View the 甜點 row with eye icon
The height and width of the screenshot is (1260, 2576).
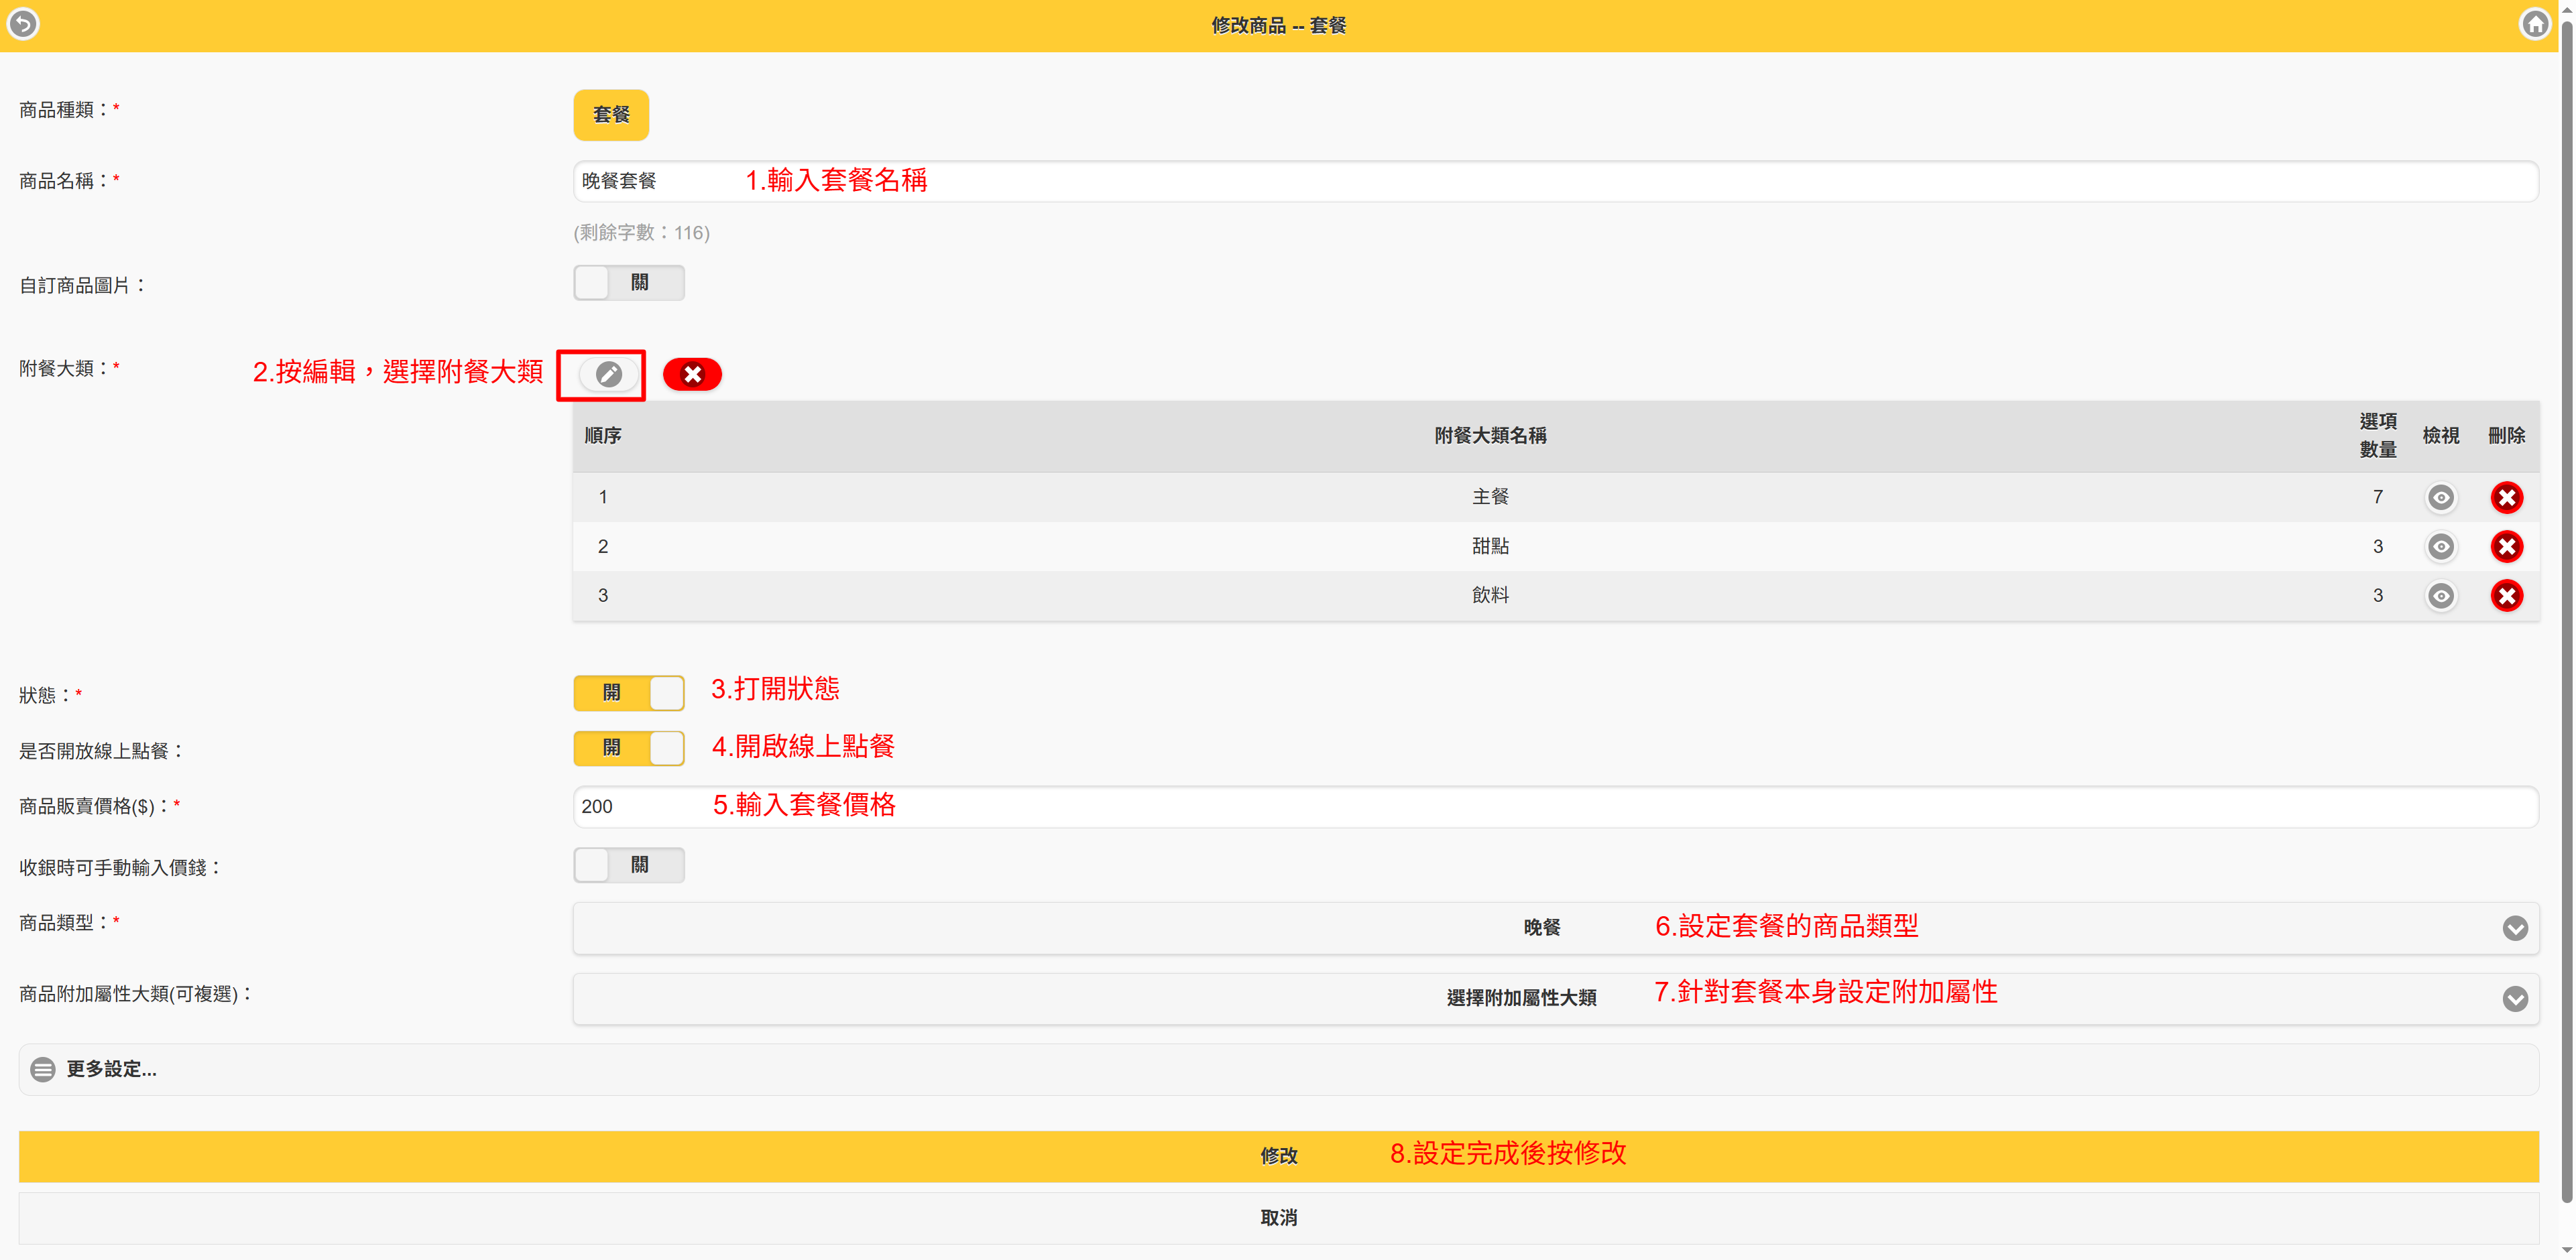point(2440,547)
